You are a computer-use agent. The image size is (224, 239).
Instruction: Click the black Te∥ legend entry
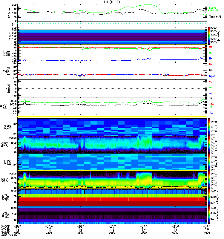211,98
